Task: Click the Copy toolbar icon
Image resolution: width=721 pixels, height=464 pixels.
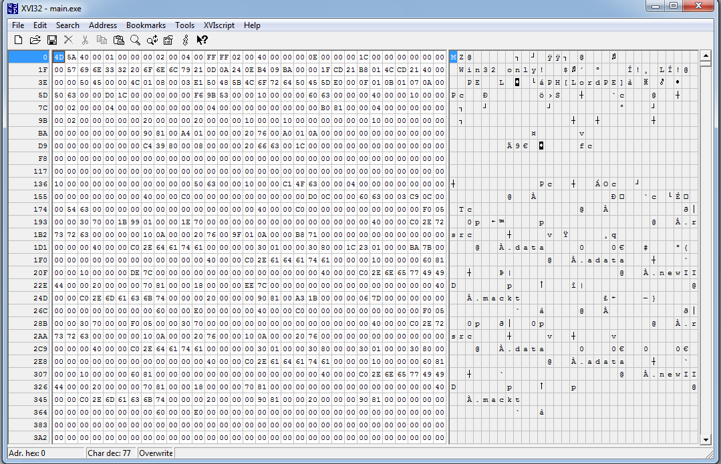Action: coord(102,40)
